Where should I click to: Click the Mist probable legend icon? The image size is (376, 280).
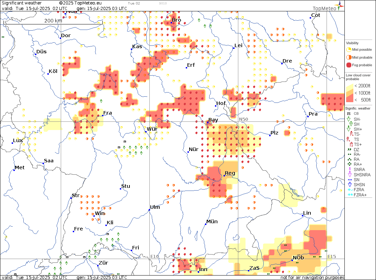click(x=349, y=57)
